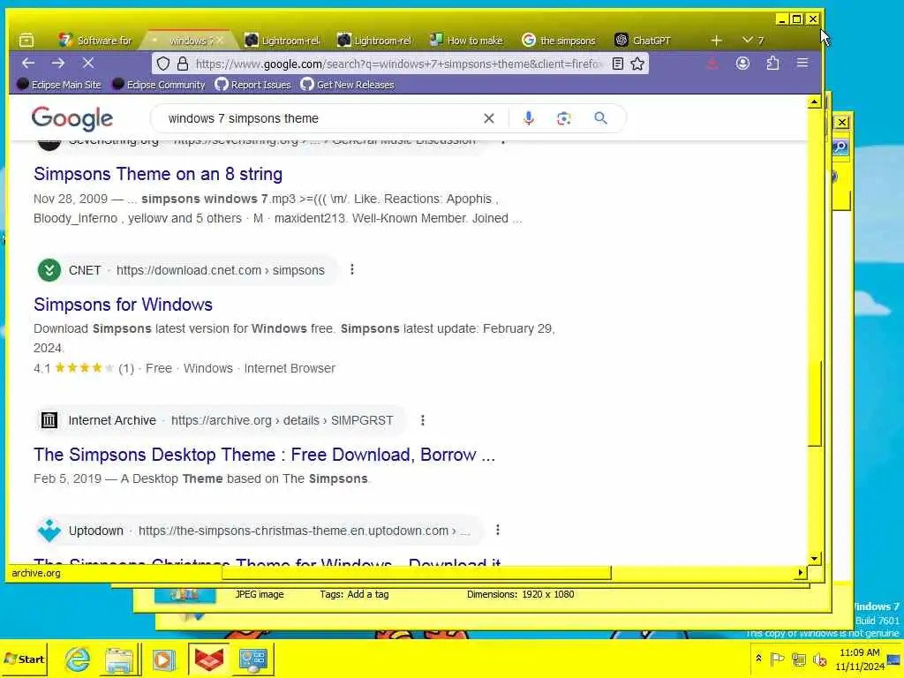Open Firefox account icon
Image resolution: width=904 pixels, height=678 pixels.
tap(742, 64)
